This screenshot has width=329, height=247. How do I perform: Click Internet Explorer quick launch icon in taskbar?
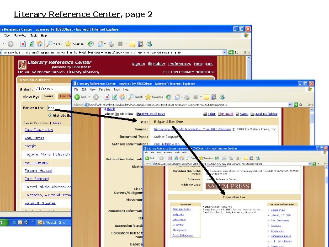[14, 222]
